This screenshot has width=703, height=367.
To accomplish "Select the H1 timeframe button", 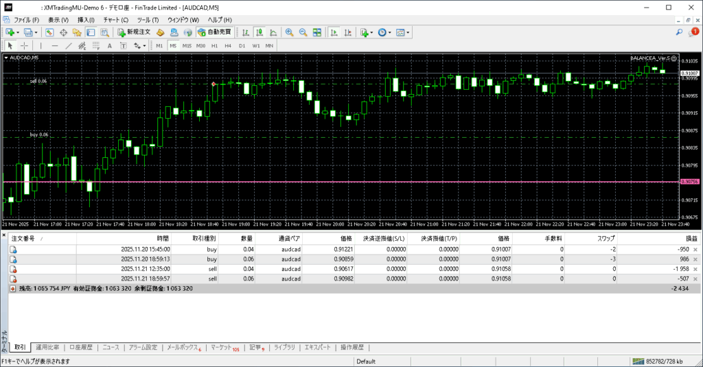I will click(214, 46).
